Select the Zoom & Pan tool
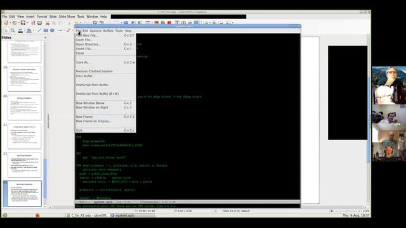Screen dimensions: 406x228 (x=13, y=30)
